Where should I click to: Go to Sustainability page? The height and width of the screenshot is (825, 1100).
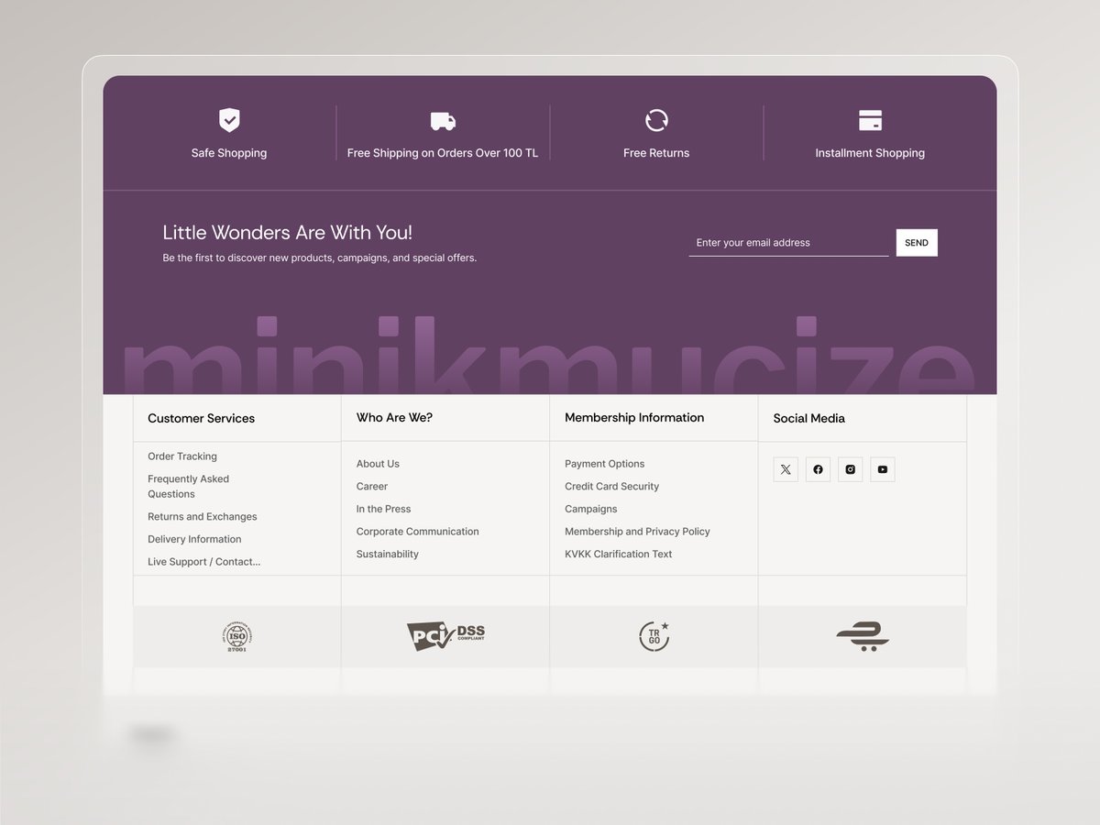(x=388, y=555)
